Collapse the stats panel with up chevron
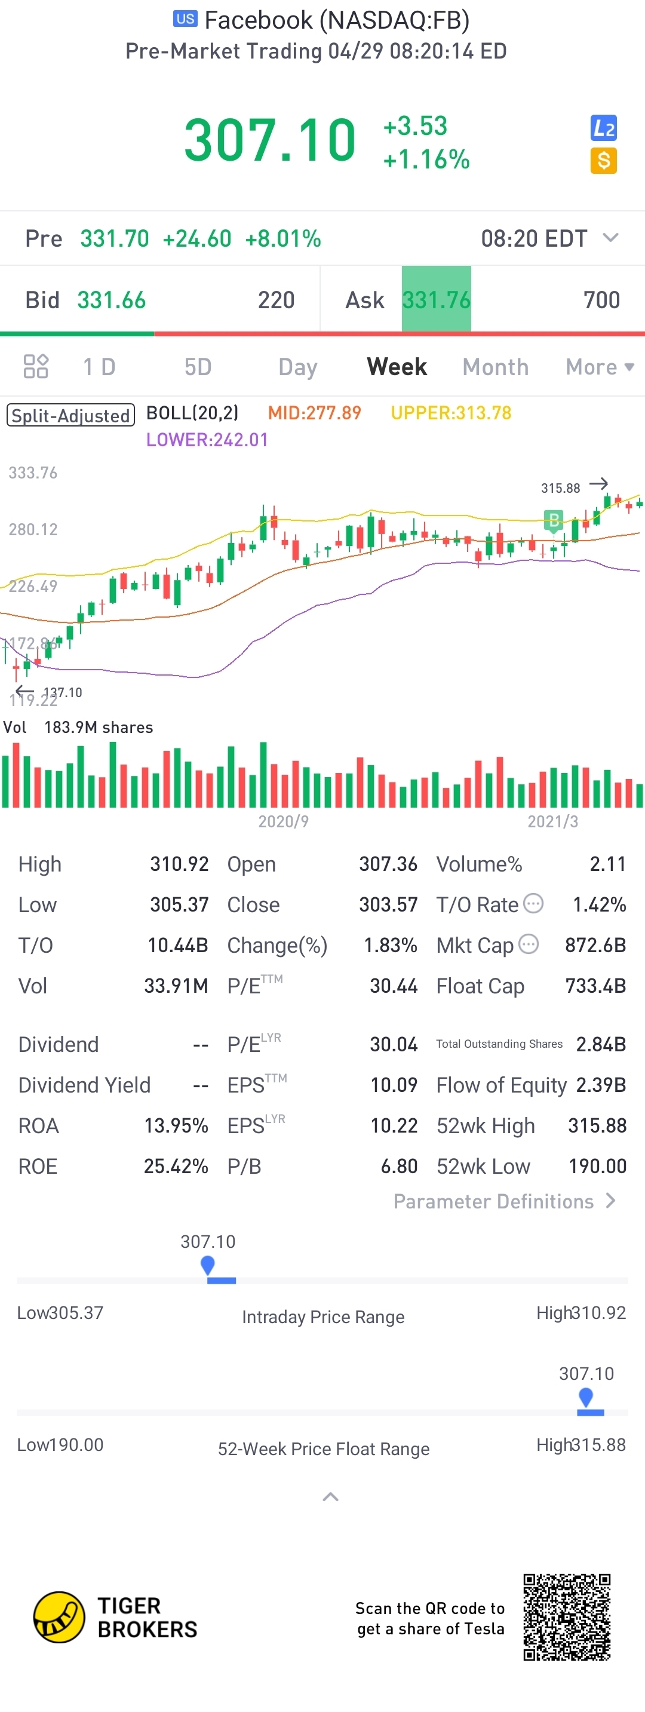This screenshot has height=1712, width=645. 330,1497
